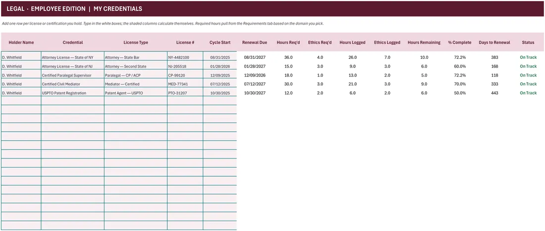545x231 pixels.
Task: Click renewal due date 08/31/2027
Action: pyautogui.click(x=255, y=57)
